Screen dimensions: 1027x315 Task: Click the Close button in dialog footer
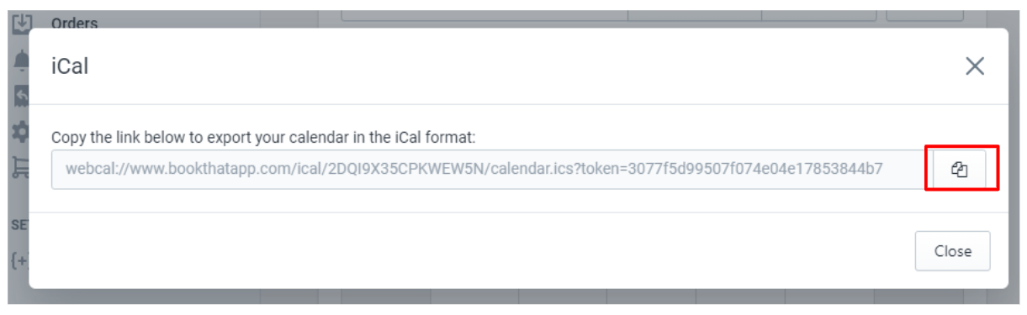pyautogui.click(x=952, y=251)
